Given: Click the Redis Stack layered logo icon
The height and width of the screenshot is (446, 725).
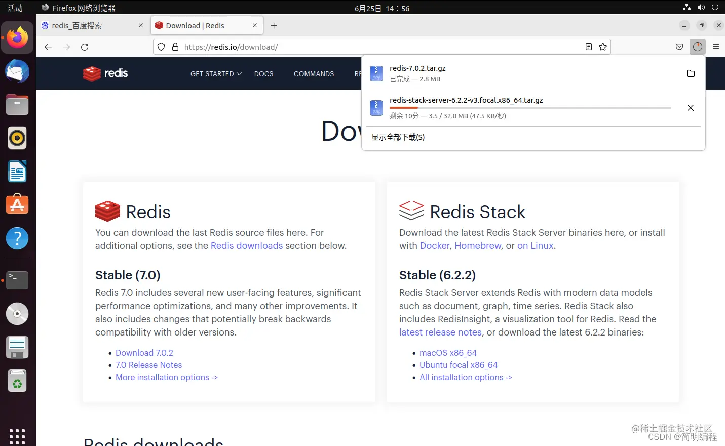Looking at the screenshot, I should [411, 210].
